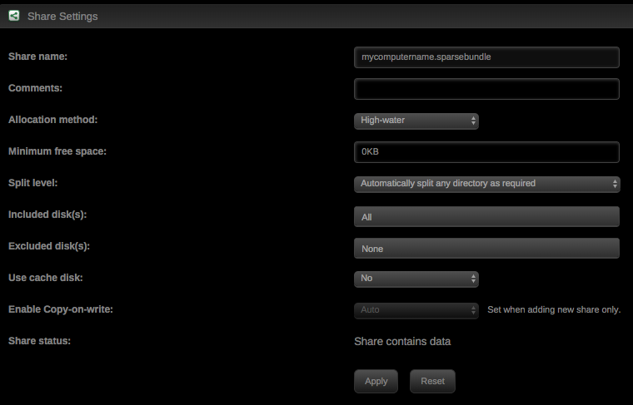The height and width of the screenshot is (405, 633).
Task: Edit the Share name input field
Action: (x=486, y=57)
